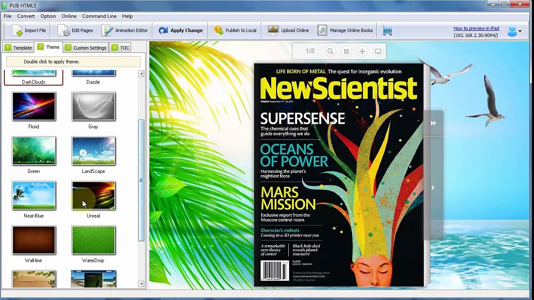Screen dimensions: 534x300
Task: Open the thumbnails grid view icon
Action: tap(346, 51)
